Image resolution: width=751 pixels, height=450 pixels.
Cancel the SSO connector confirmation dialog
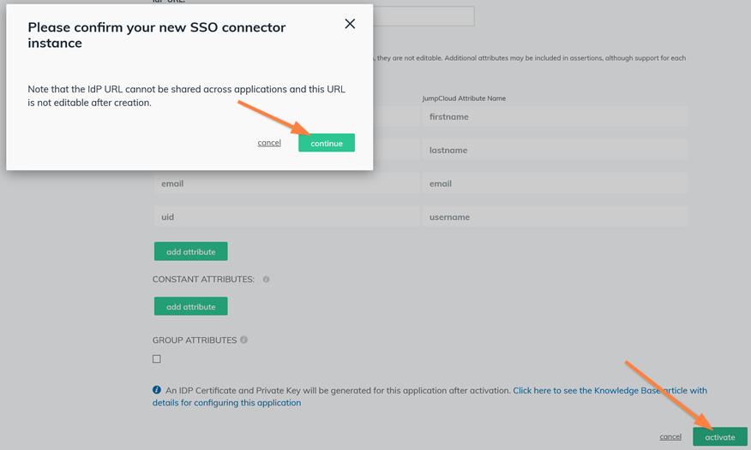[x=269, y=143]
